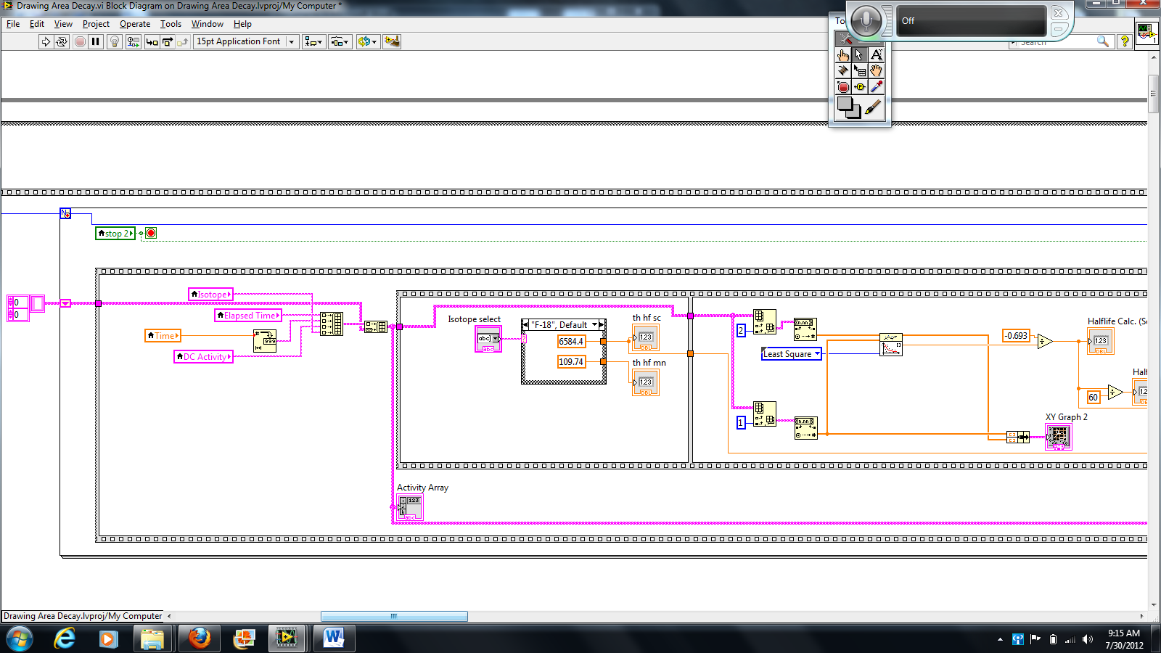Viewport: 1161px width, 653px height.
Task: Click the next case arrow on case structure
Action: coord(602,325)
